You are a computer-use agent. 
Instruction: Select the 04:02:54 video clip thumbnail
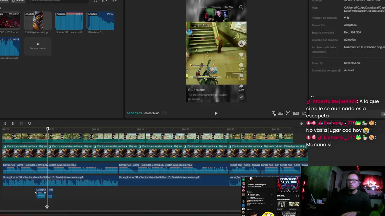click(10, 21)
